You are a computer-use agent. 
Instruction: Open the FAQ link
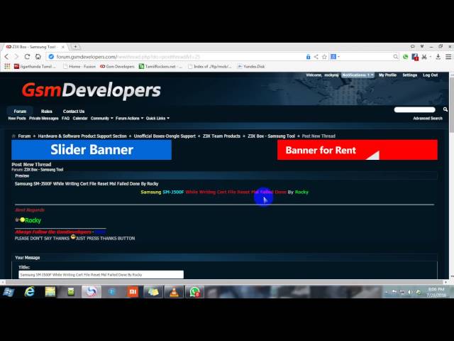click(x=66, y=119)
